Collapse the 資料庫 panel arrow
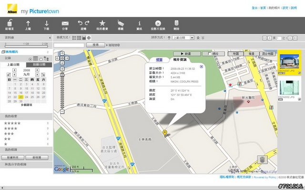The height and width of the screenshot is (190, 305). coord(50,38)
